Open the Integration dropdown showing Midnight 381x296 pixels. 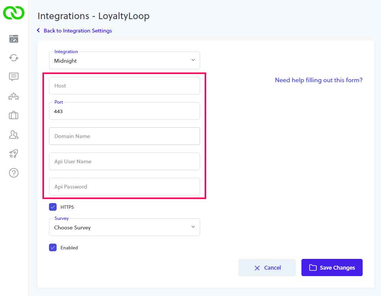[x=124, y=60]
